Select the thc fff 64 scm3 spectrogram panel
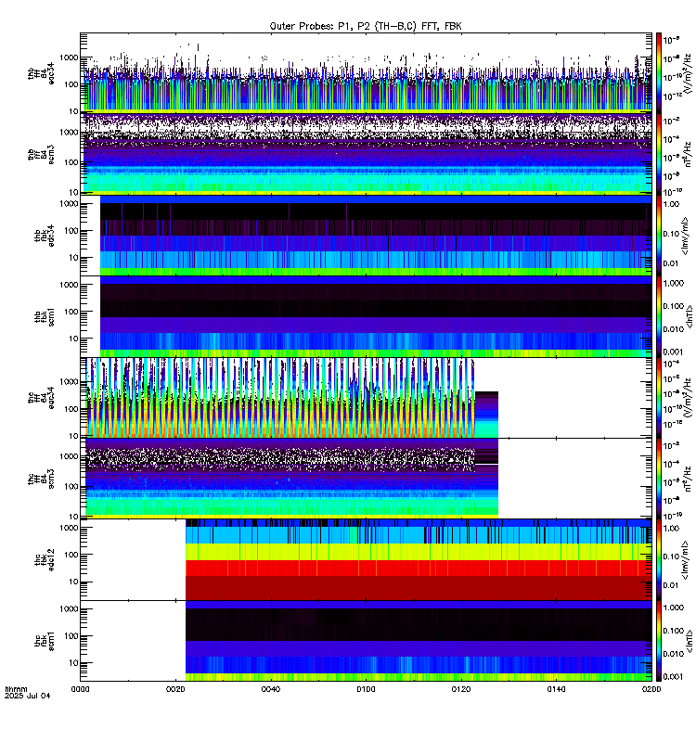The image size is (696, 742). (x=366, y=479)
